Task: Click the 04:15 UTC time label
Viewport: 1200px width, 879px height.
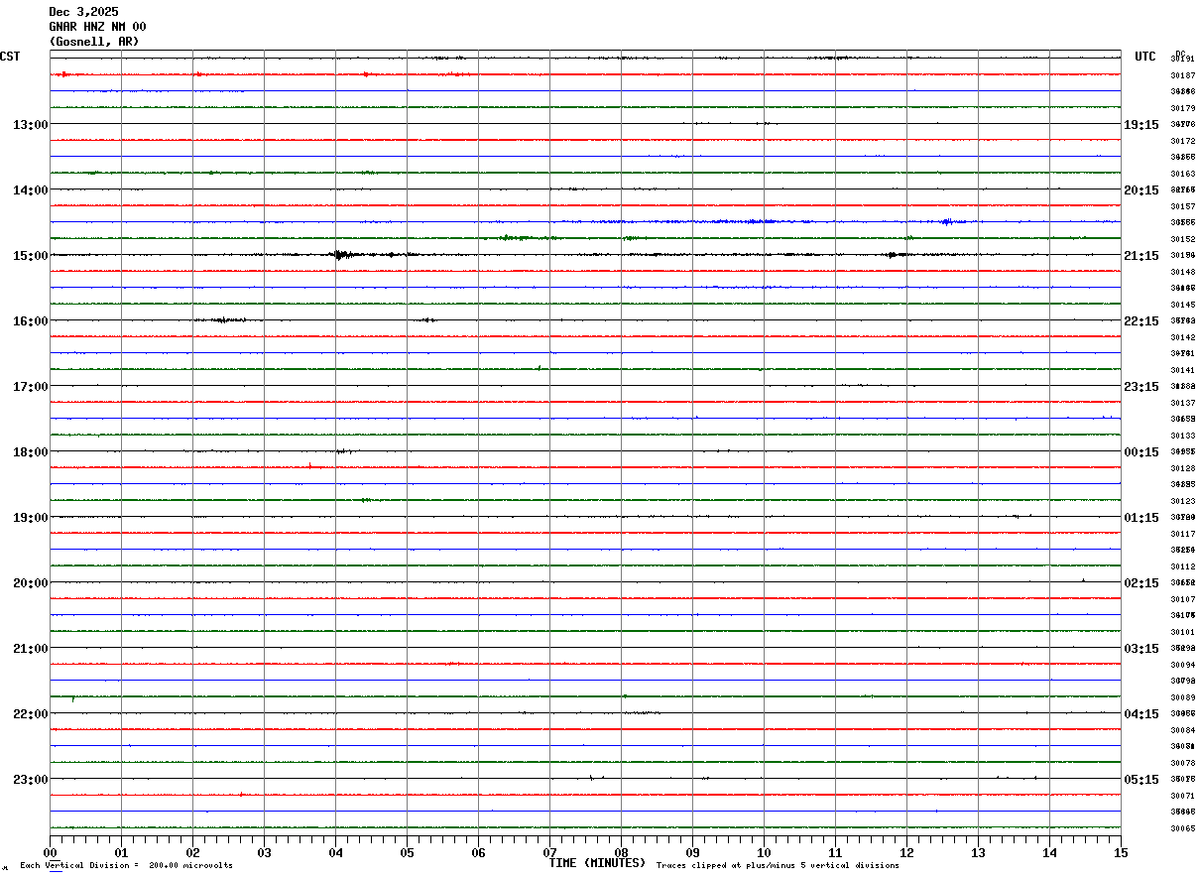Action: coord(1141,713)
